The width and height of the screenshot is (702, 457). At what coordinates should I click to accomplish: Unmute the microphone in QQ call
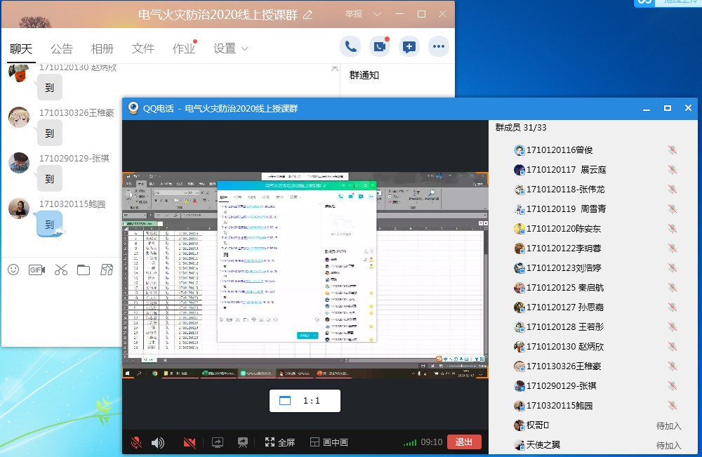tap(136, 442)
